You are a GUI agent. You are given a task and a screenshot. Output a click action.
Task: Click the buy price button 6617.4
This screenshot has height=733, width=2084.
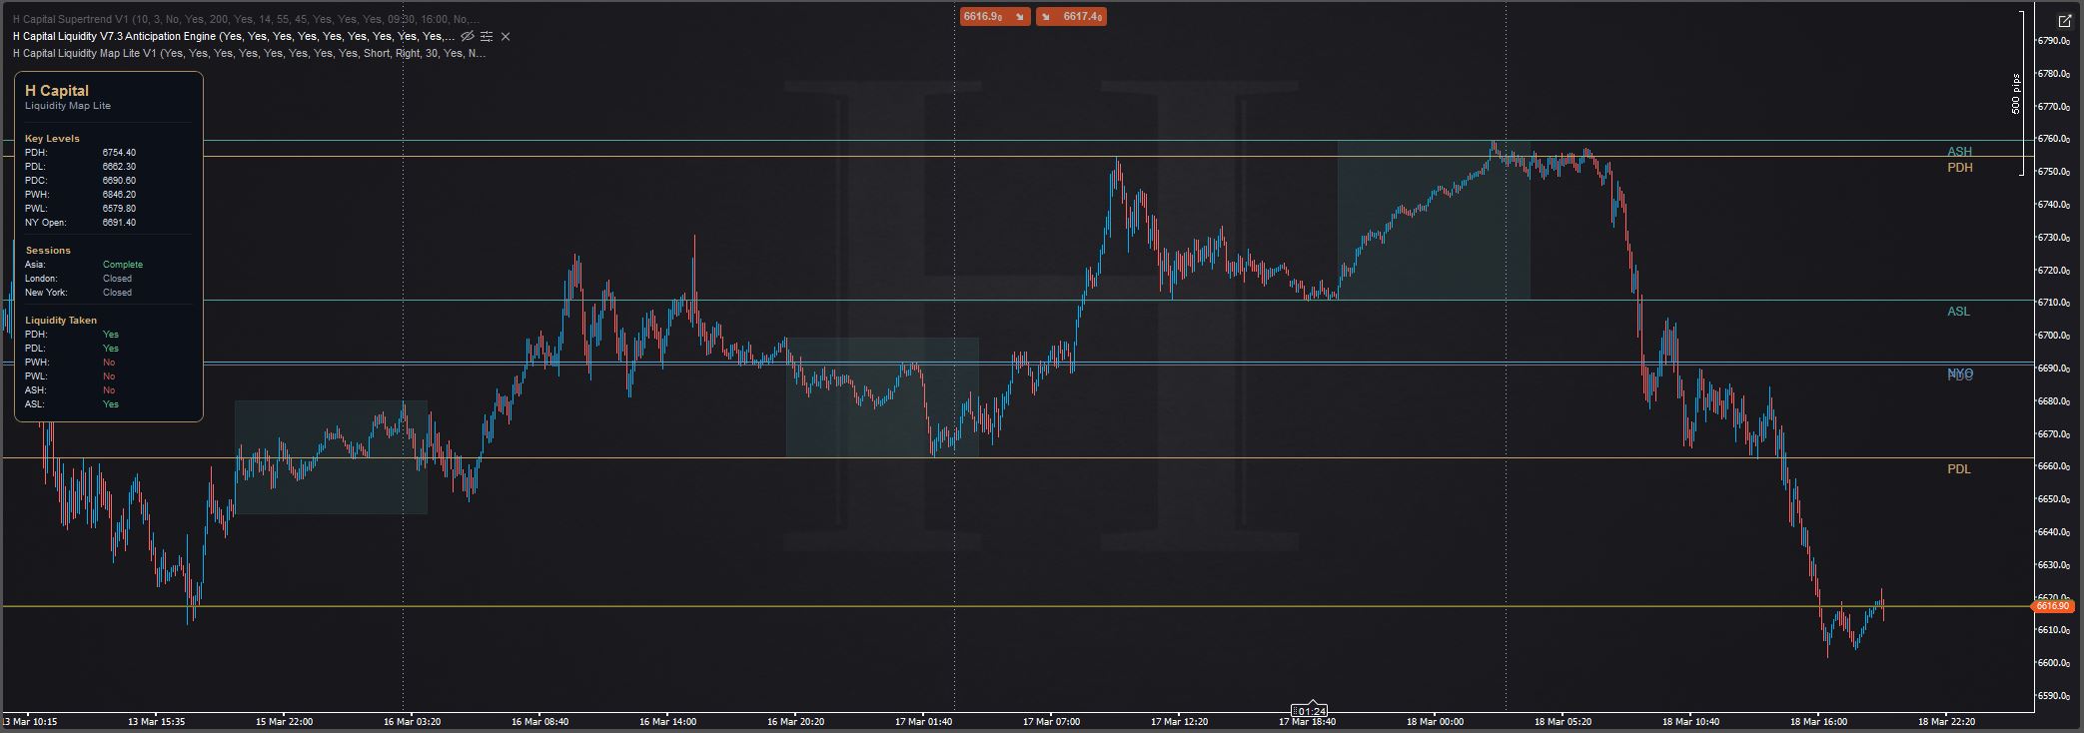[x=1071, y=16]
